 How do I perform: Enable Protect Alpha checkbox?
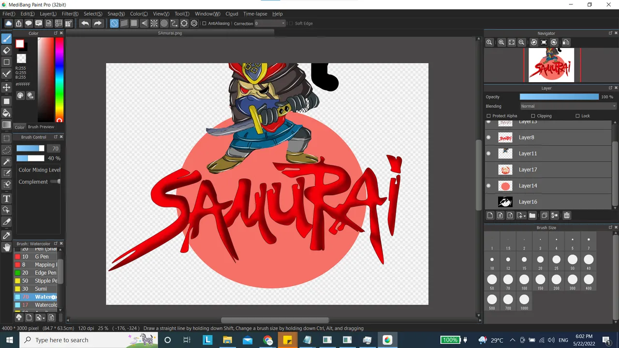click(x=488, y=116)
